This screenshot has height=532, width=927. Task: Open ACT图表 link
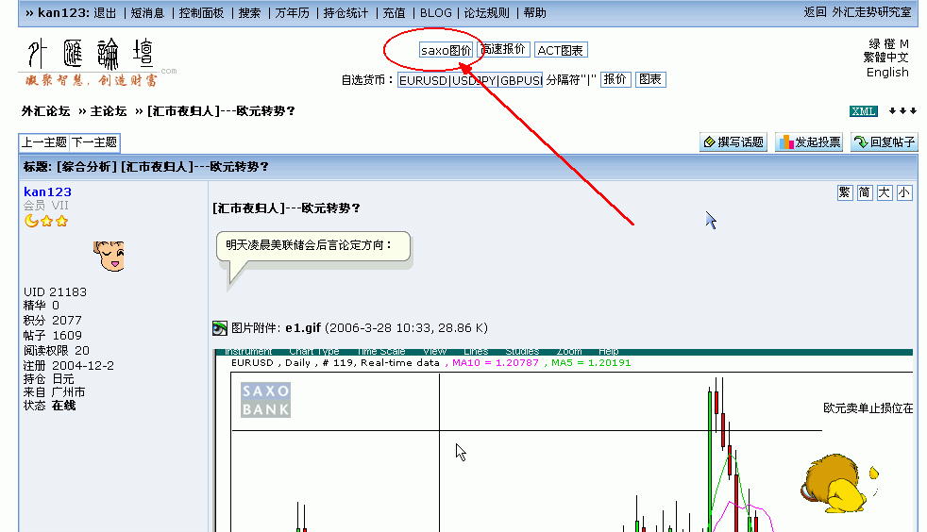(x=561, y=50)
